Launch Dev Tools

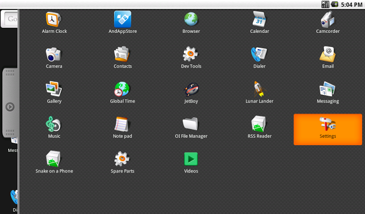191,58
